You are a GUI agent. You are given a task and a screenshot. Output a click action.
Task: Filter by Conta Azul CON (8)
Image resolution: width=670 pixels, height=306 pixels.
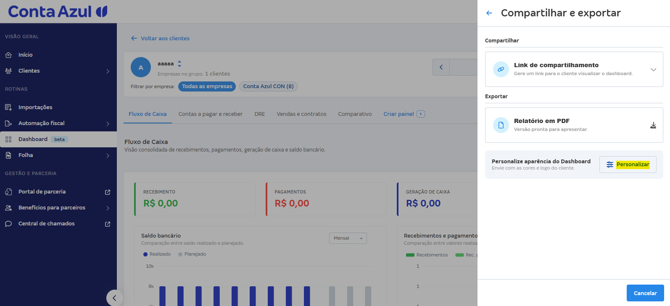(x=268, y=86)
